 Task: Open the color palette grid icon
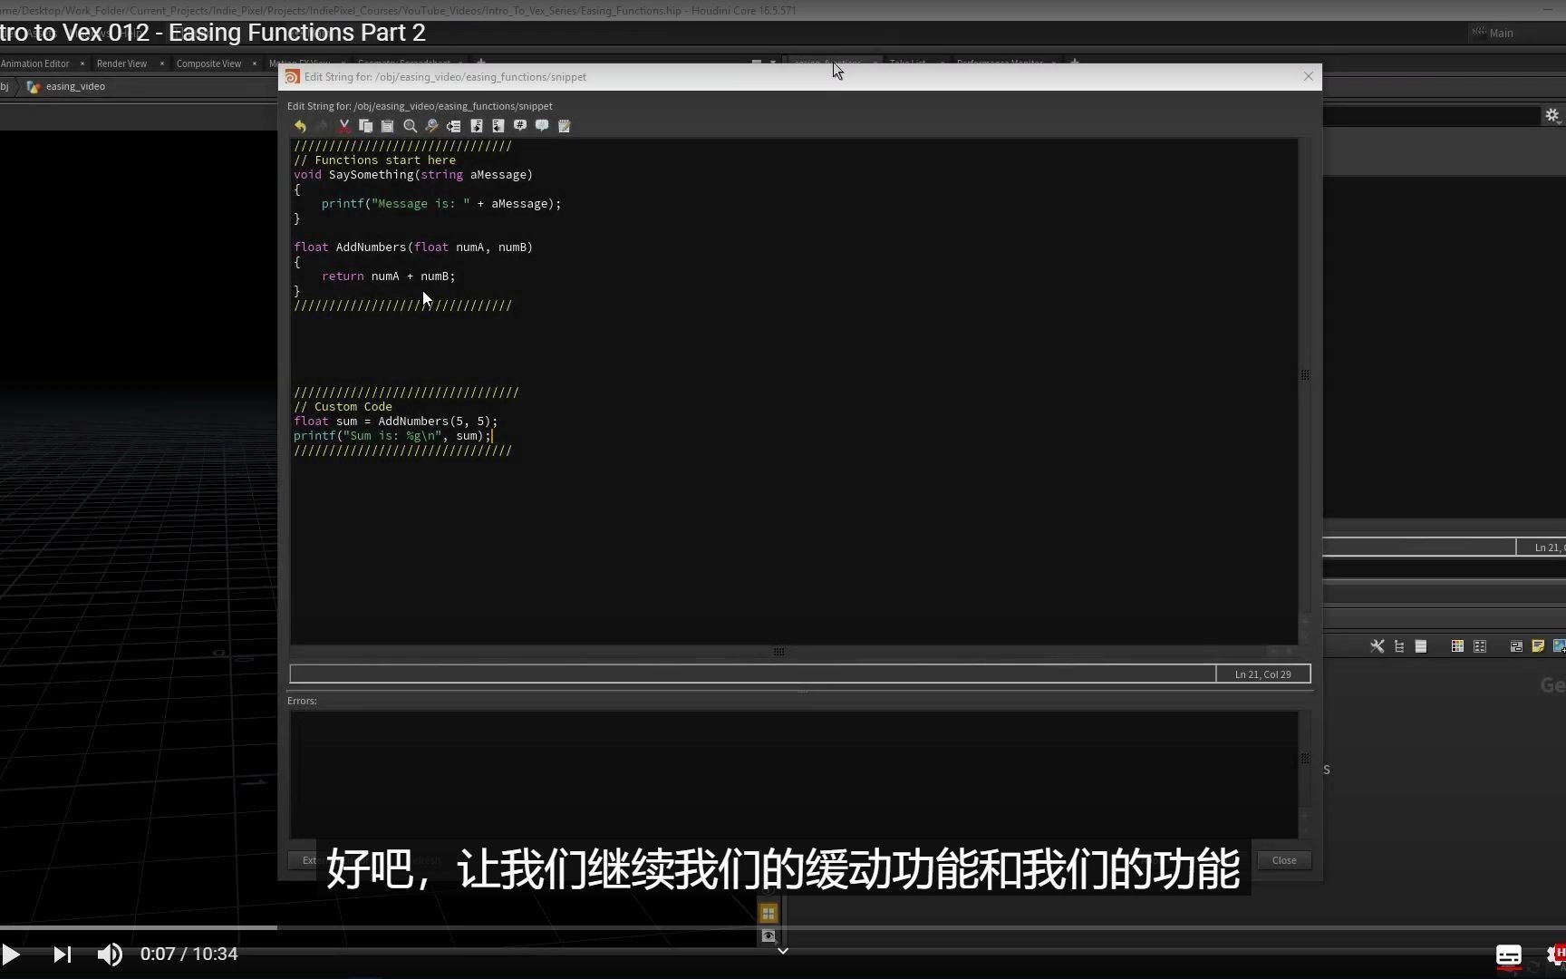pos(1457,646)
